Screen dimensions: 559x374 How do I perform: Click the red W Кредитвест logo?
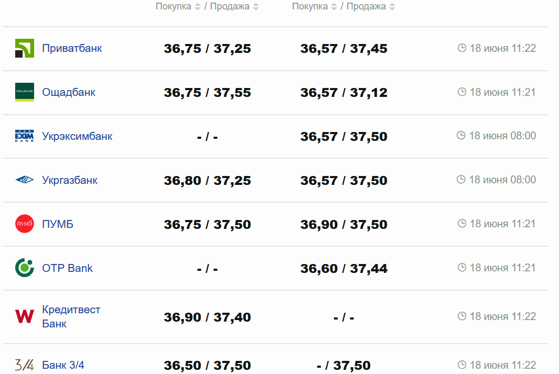pyautogui.click(x=25, y=316)
